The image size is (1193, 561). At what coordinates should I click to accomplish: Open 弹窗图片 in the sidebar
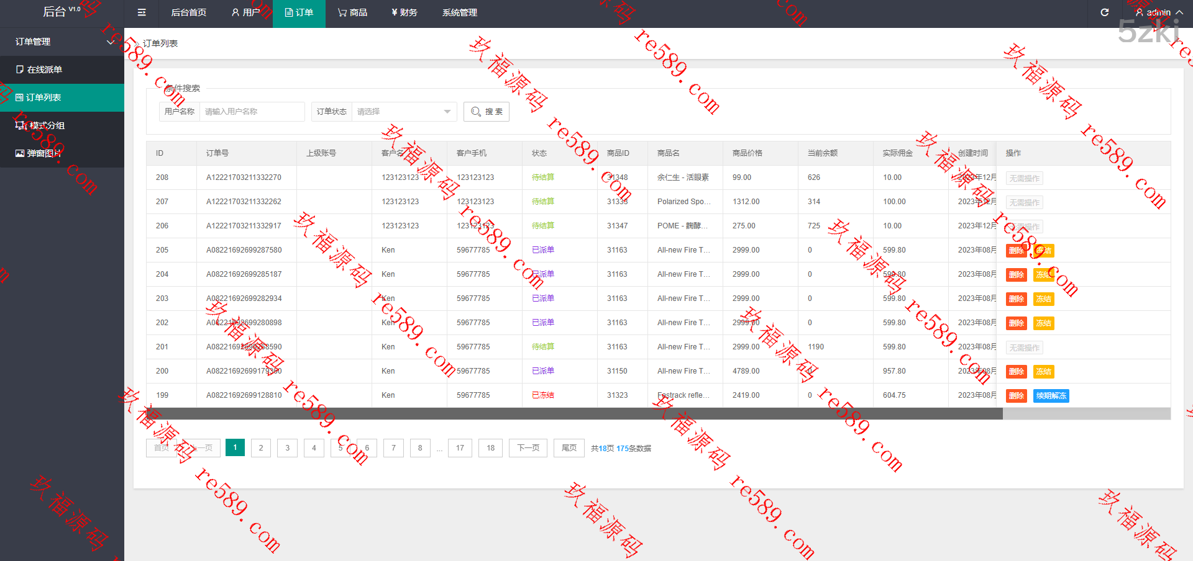[43, 153]
